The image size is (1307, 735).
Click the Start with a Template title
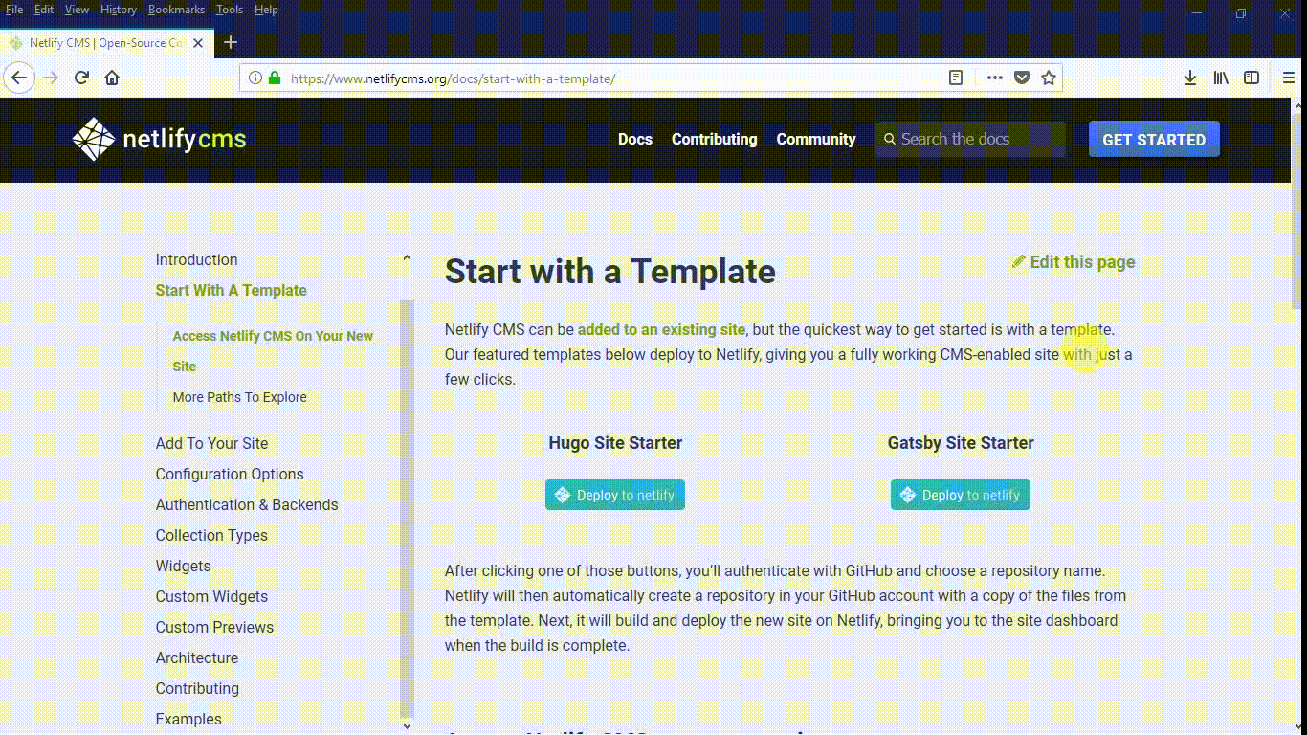click(x=609, y=272)
